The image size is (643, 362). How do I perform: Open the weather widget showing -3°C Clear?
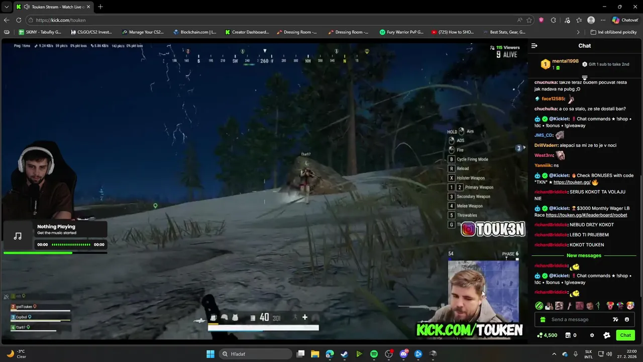tap(17, 354)
